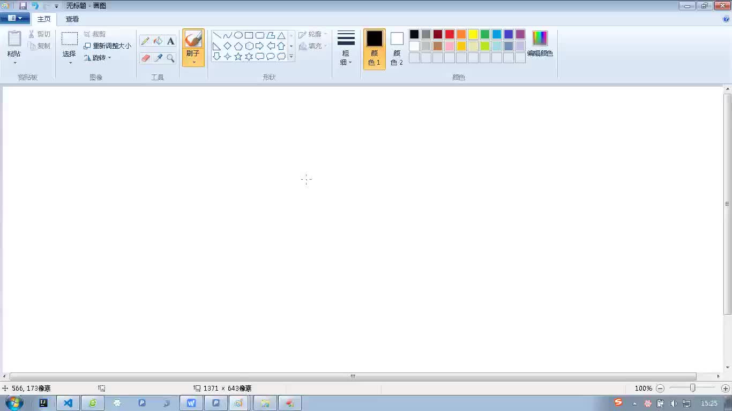Choose the Six-point star shape

click(x=249, y=56)
